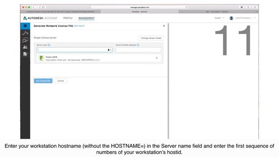Select the top highlighted blue sidebar icon
This screenshot has height=157, width=279.
pyautogui.click(x=25, y=26)
